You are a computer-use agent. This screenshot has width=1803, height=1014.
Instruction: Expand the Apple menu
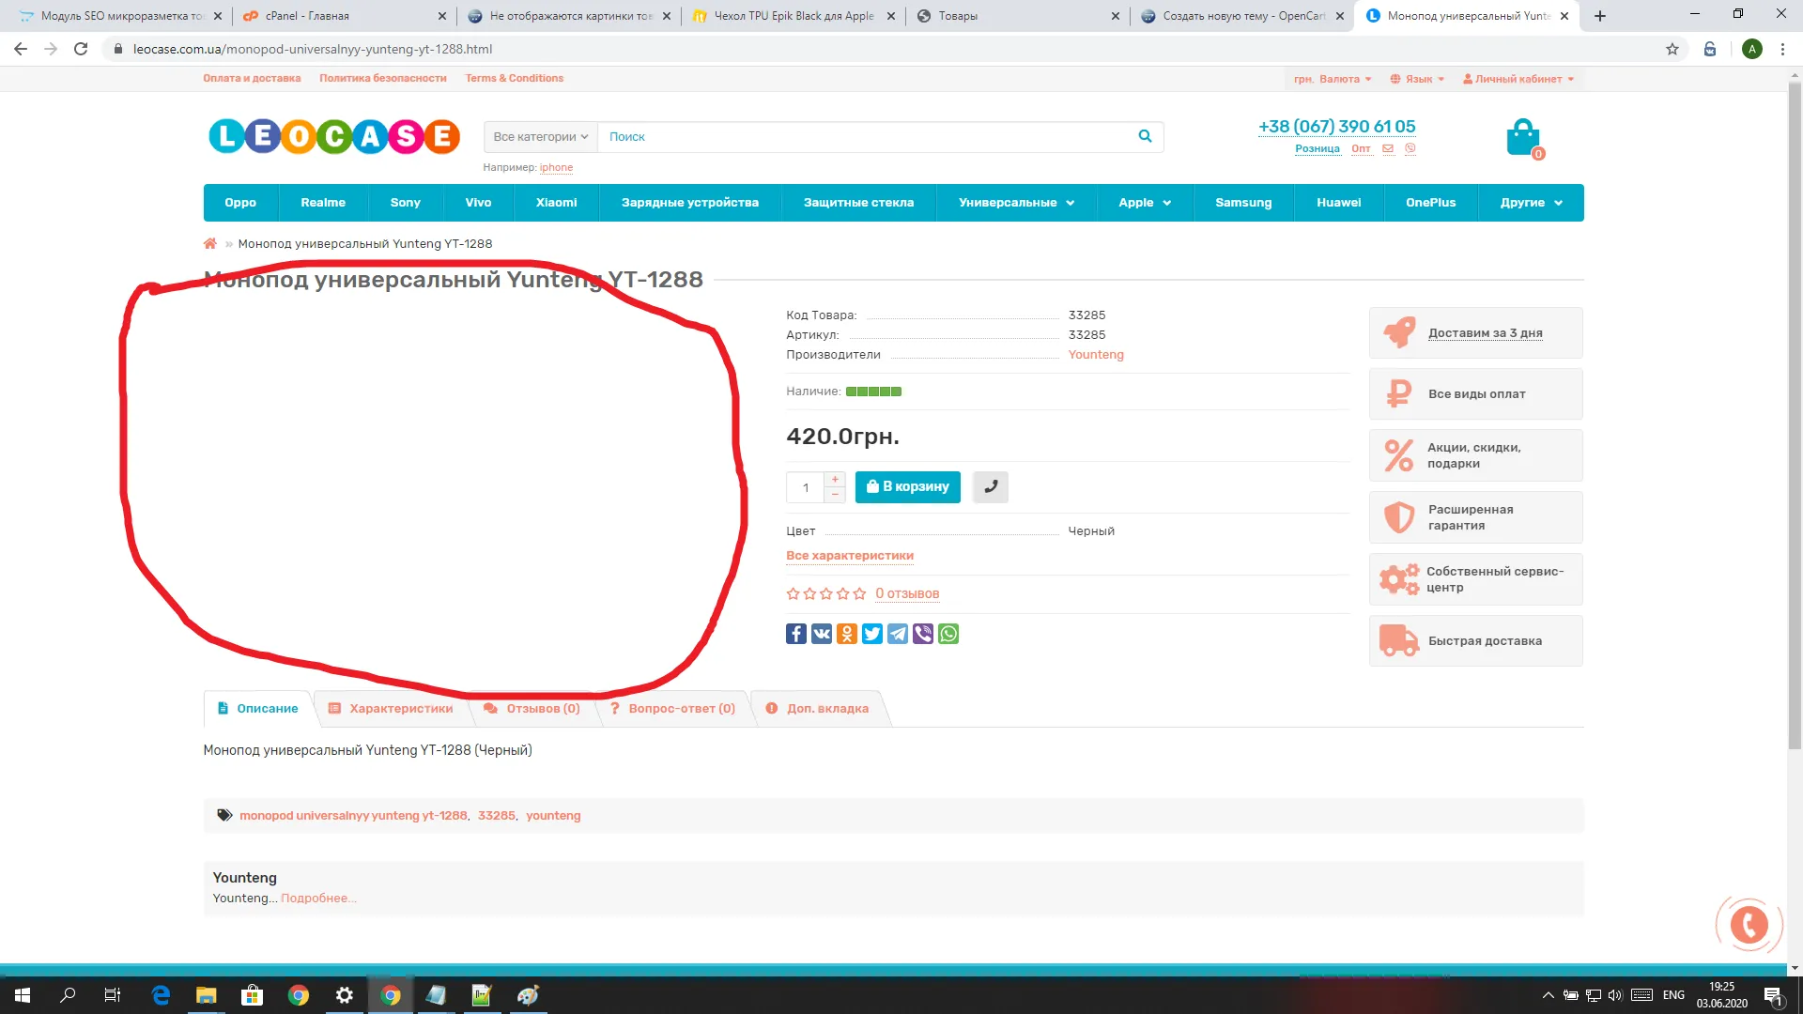tap(1145, 203)
